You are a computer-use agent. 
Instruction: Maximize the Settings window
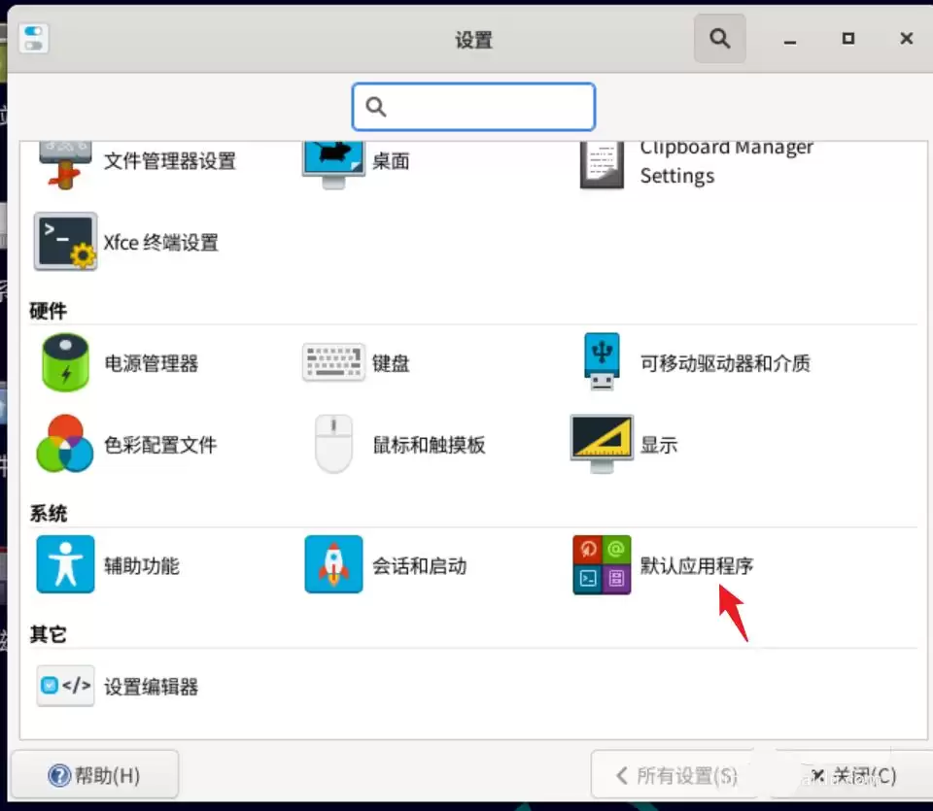click(x=848, y=39)
